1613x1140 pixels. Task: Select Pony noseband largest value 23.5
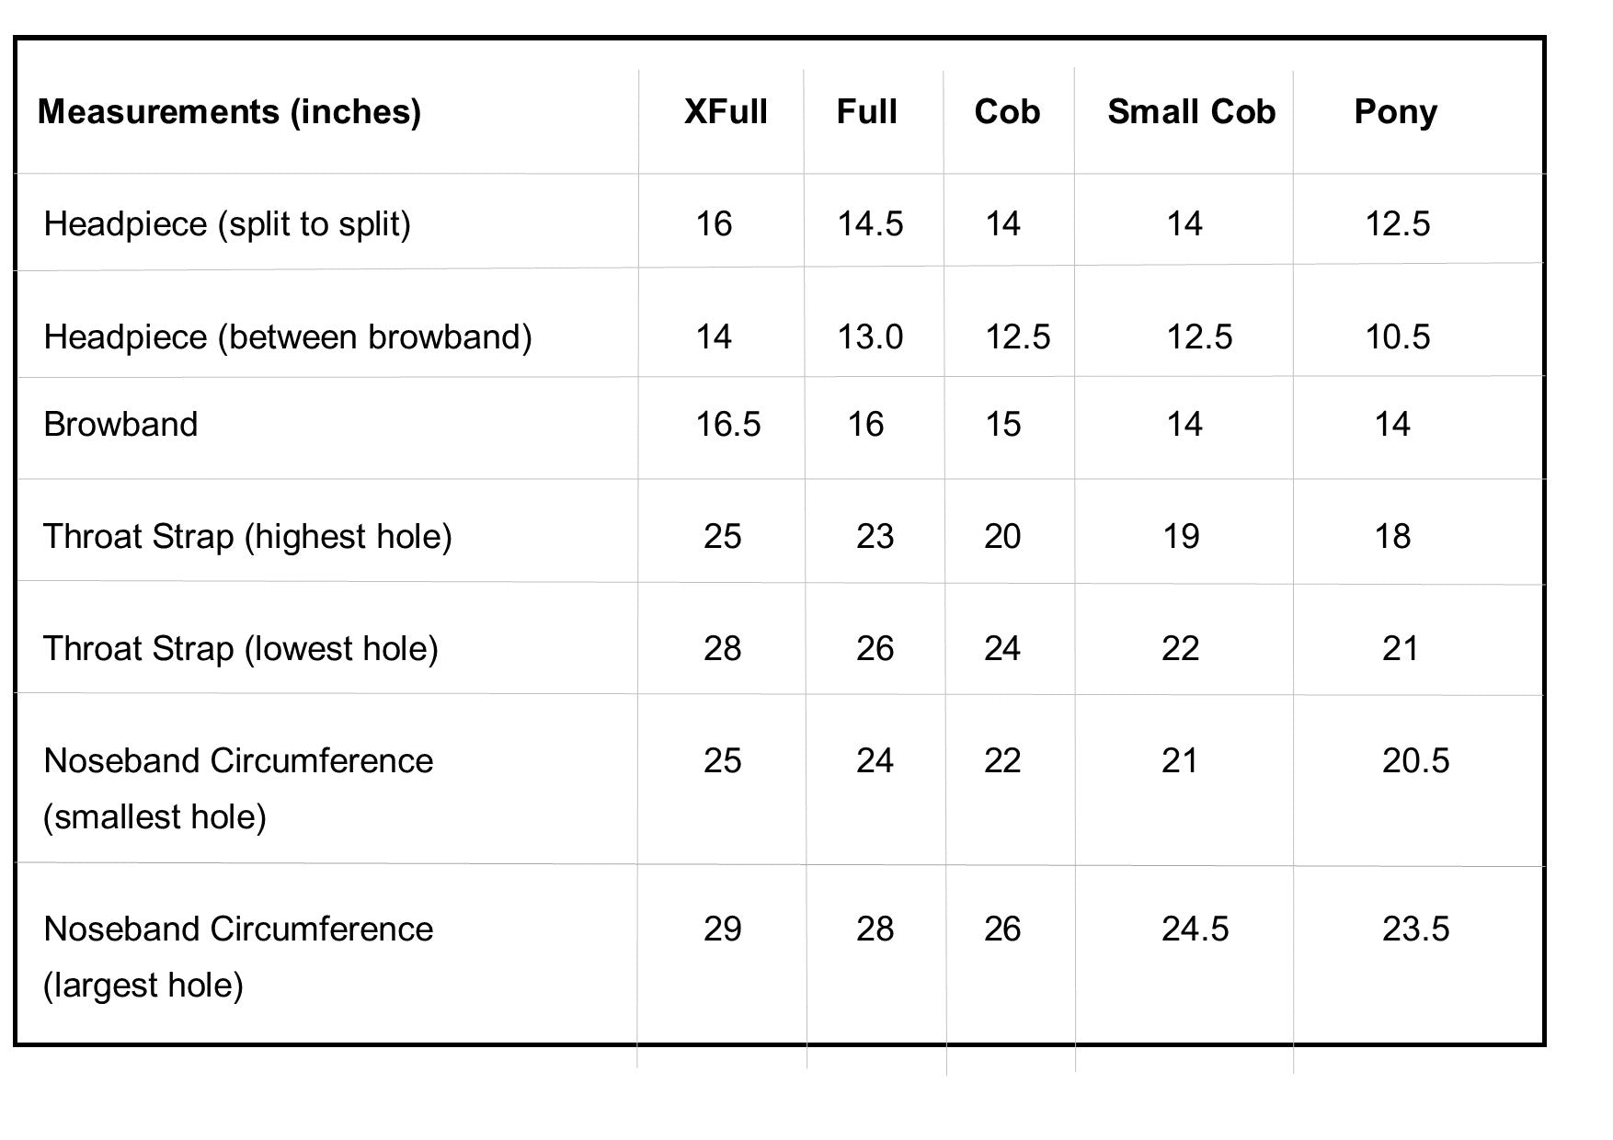[x=1415, y=929]
